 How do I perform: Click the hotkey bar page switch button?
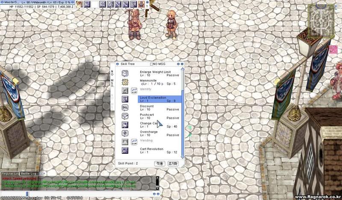pyautogui.click(x=147, y=2)
